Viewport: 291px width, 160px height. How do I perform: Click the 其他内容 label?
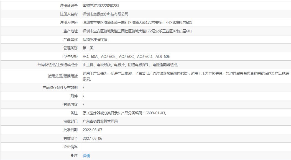pyautogui.click(x=70, y=105)
